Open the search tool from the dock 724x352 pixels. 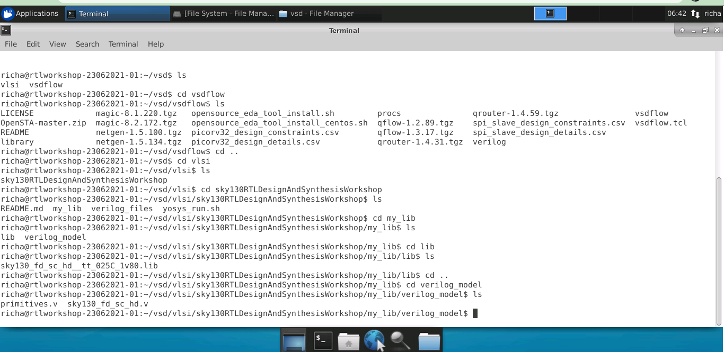point(400,340)
